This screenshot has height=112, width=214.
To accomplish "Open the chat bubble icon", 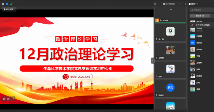I will (x=8, y=99).
